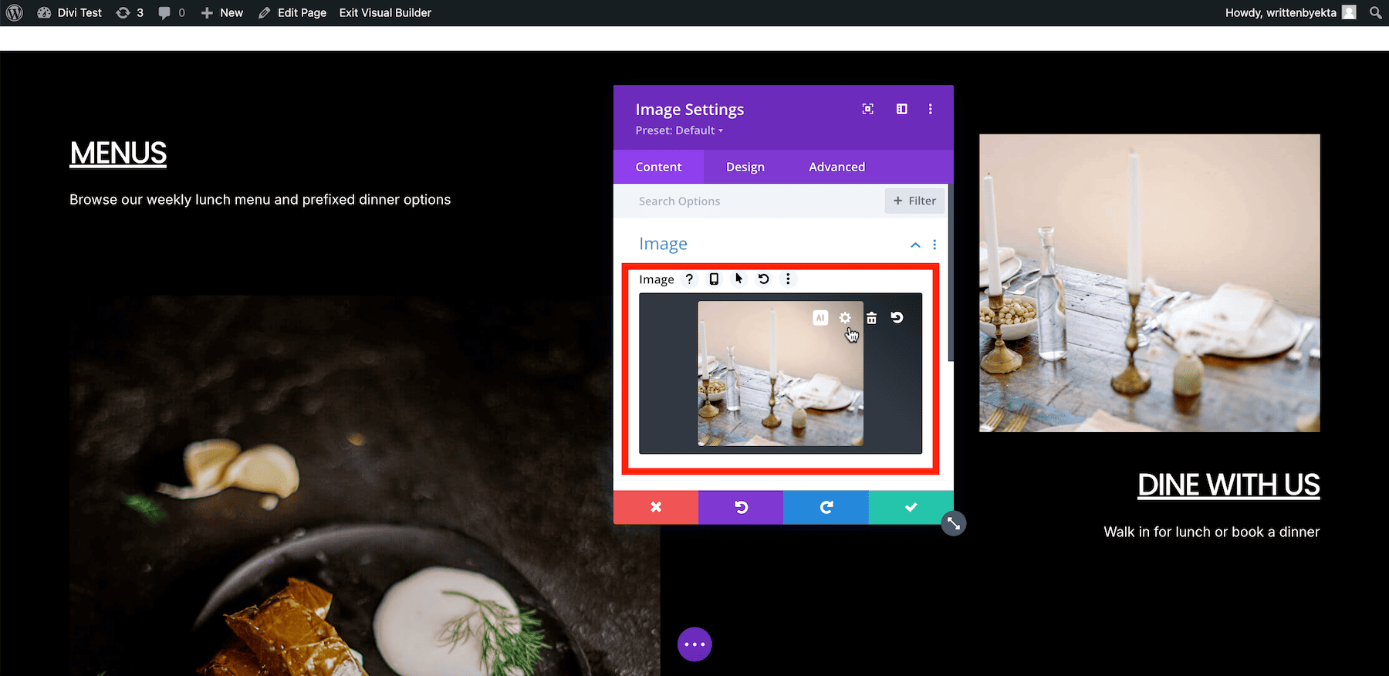Click the modal resize handle icon
1389x676 pixels.
click(x=954, y=523)
